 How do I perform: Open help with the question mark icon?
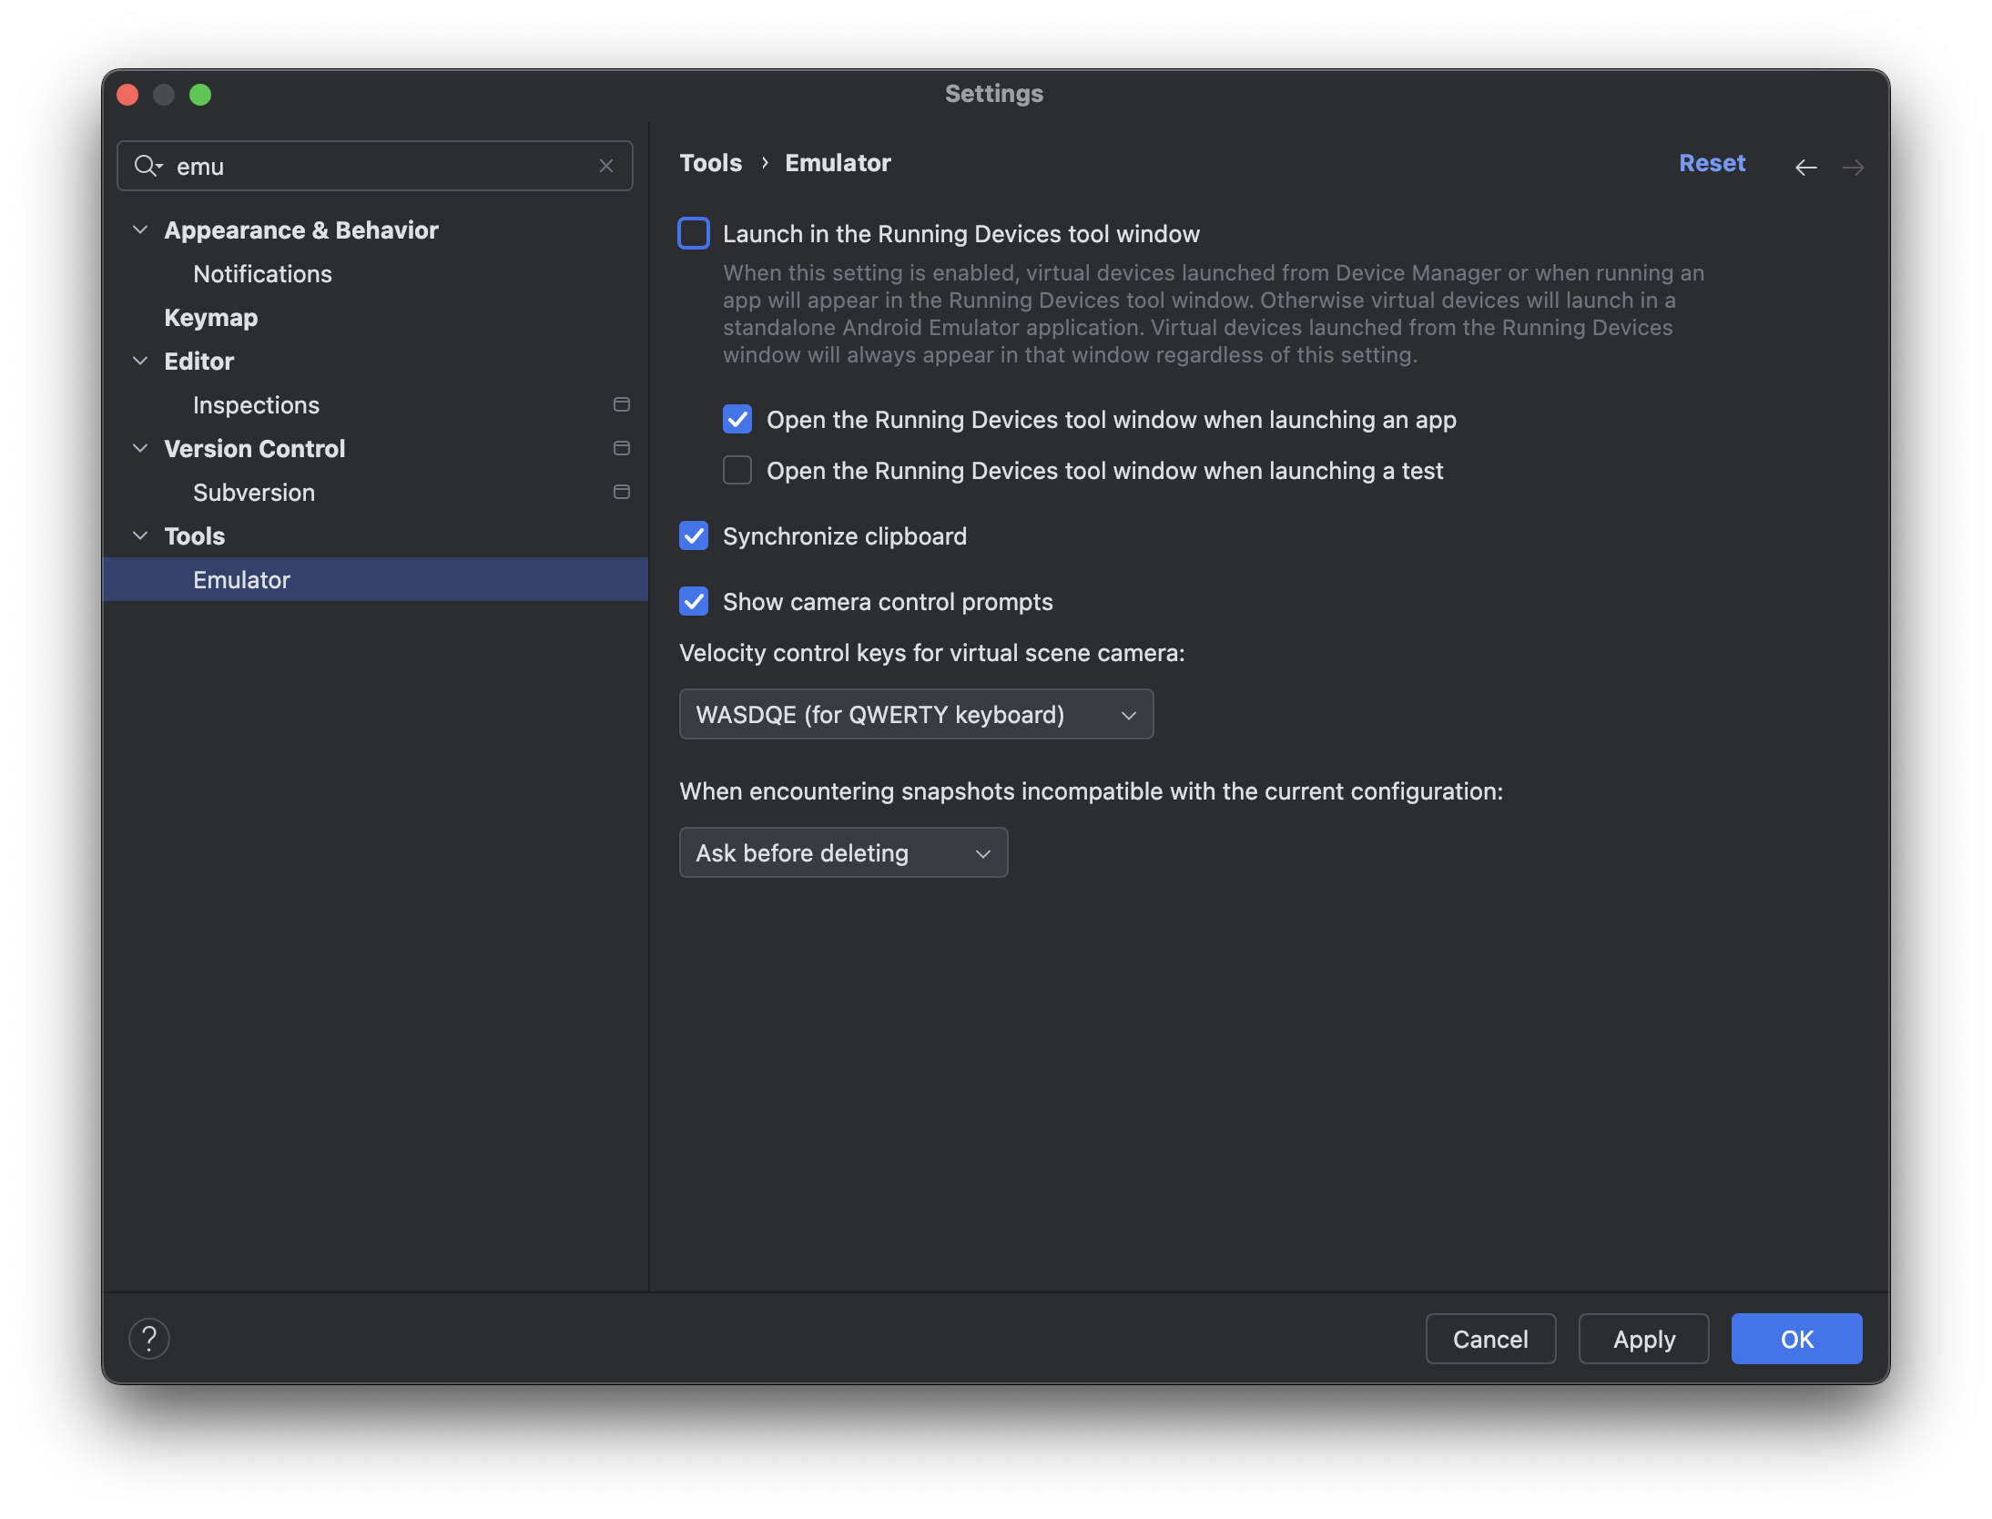tap(149, 1339)
